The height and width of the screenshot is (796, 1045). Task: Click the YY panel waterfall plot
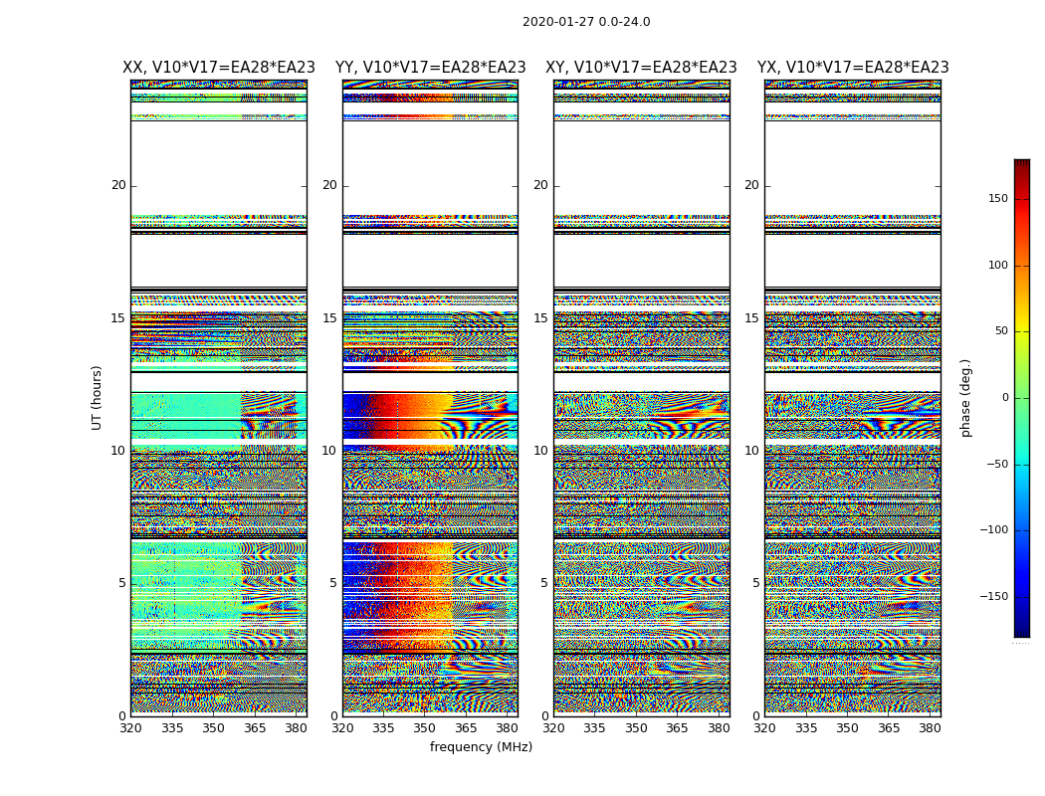click(x=431, y=398)
